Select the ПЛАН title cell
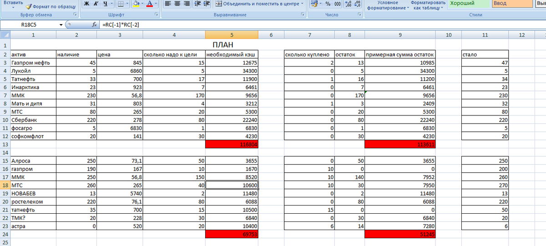 pyautogui.click(x=223, y=45)
